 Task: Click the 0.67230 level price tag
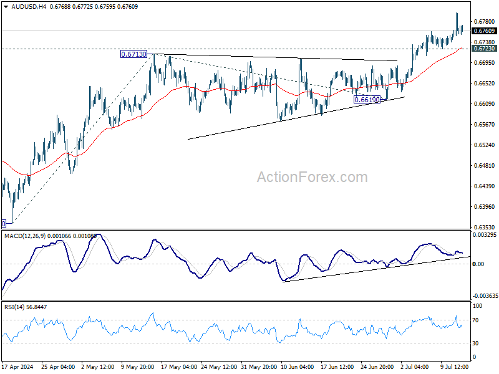coord(484,49)
